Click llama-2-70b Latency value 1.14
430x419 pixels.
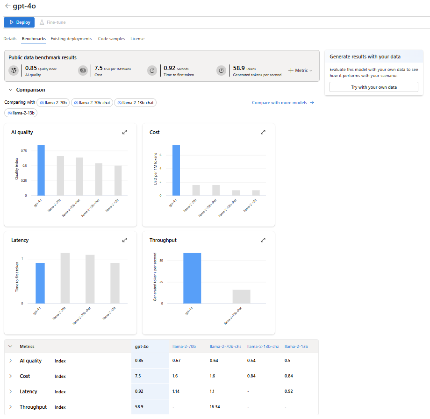176,391
